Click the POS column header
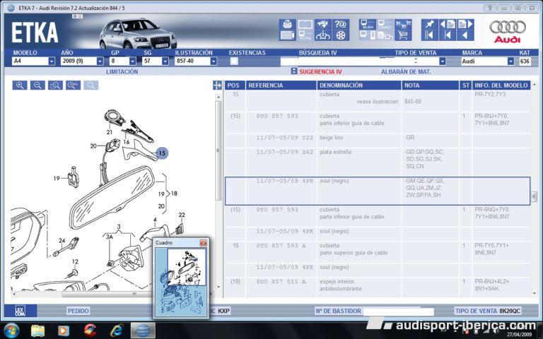 point(235,85)
